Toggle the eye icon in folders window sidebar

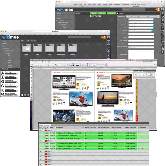coord(108,44)
